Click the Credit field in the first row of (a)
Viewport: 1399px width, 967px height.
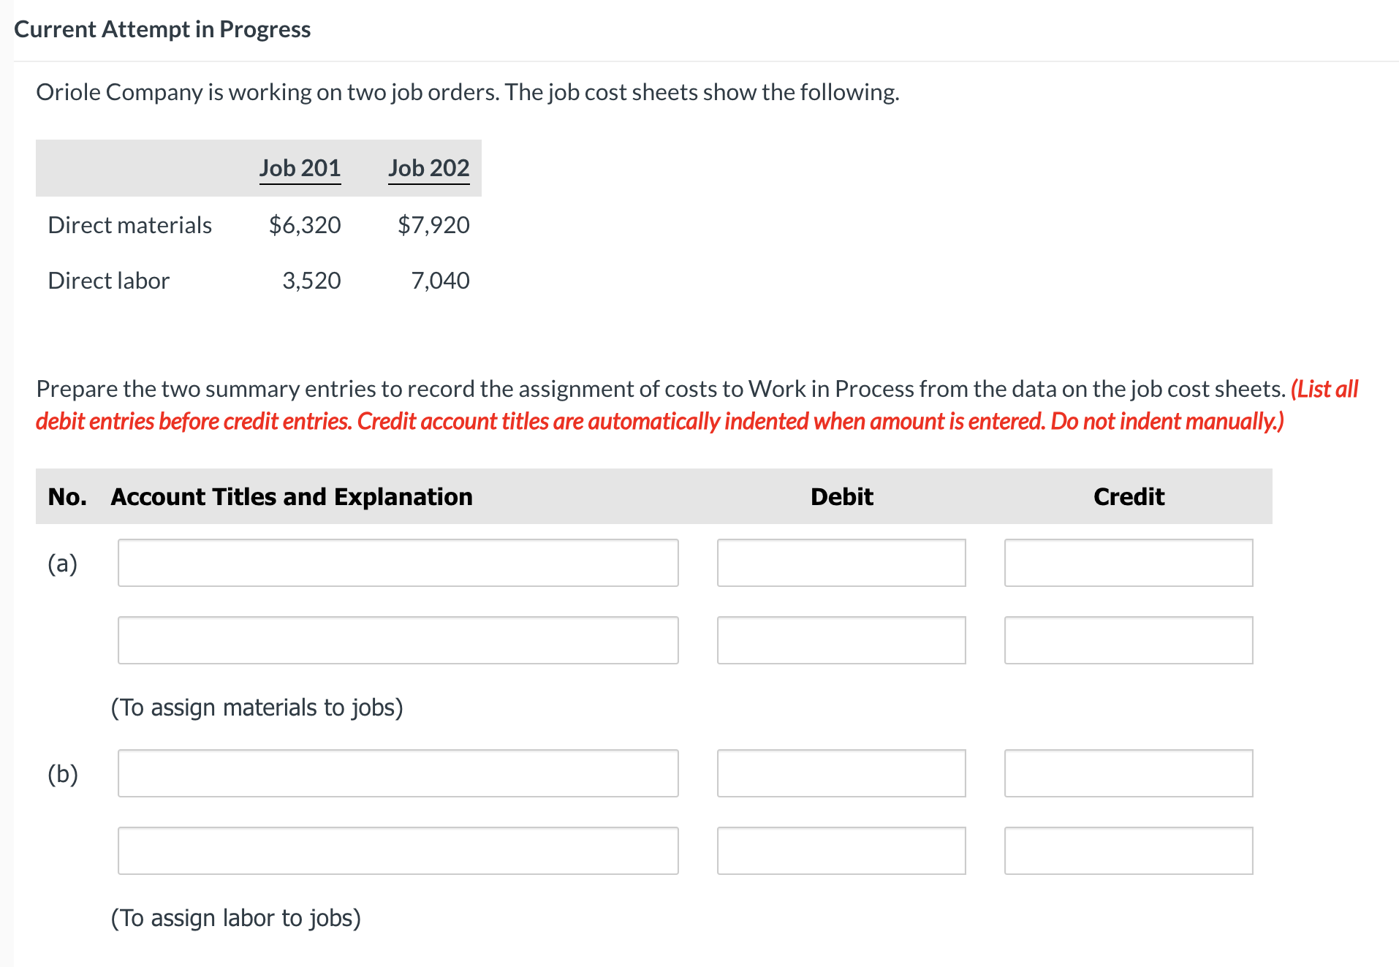(1128, 563)
